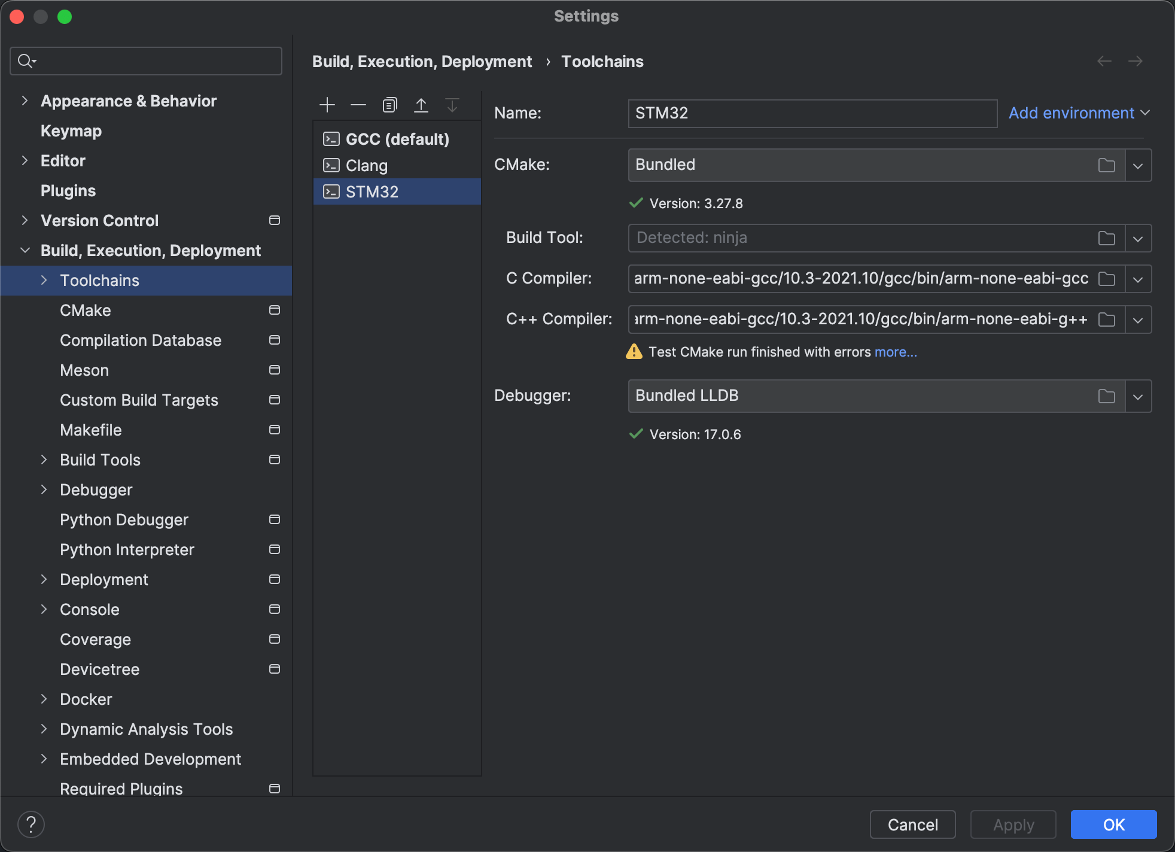Image resolution: width=1175 pixels, height=852 pixels.
Task: Move toolchain down in list
Action: point(452,105)
